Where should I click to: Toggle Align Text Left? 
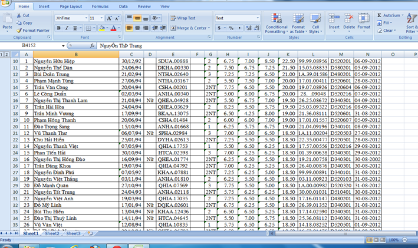click(129, 28)
